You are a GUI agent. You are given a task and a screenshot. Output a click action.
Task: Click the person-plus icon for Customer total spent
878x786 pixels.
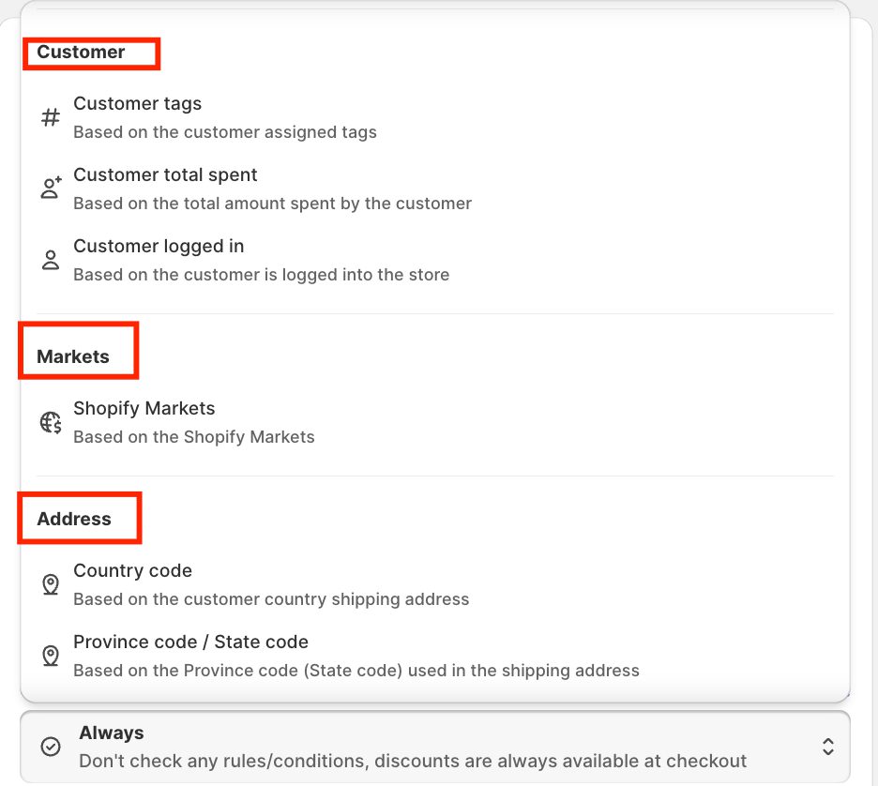pos(51,189)
